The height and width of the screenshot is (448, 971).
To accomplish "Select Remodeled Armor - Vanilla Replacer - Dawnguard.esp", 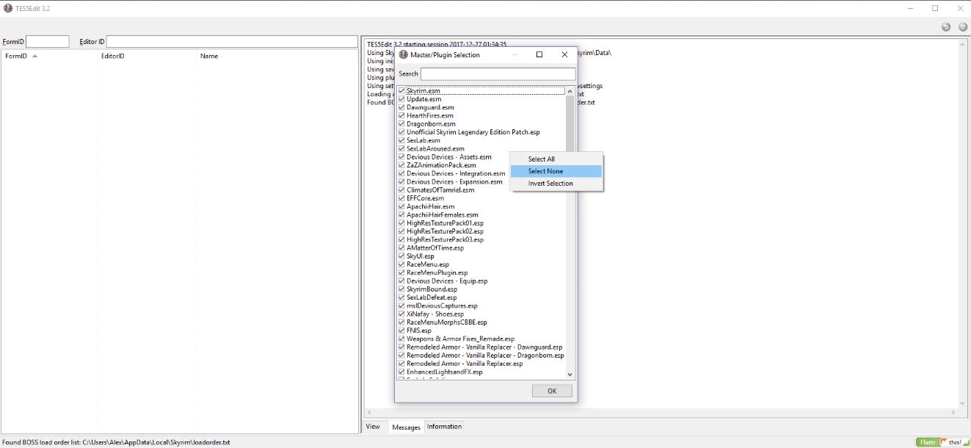I will click(484, 347).
